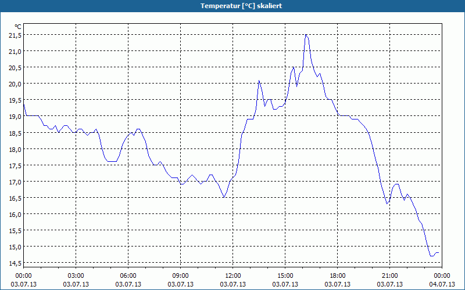
Task: Select the 16,5 y-axis label
Action: coord(15,198)
